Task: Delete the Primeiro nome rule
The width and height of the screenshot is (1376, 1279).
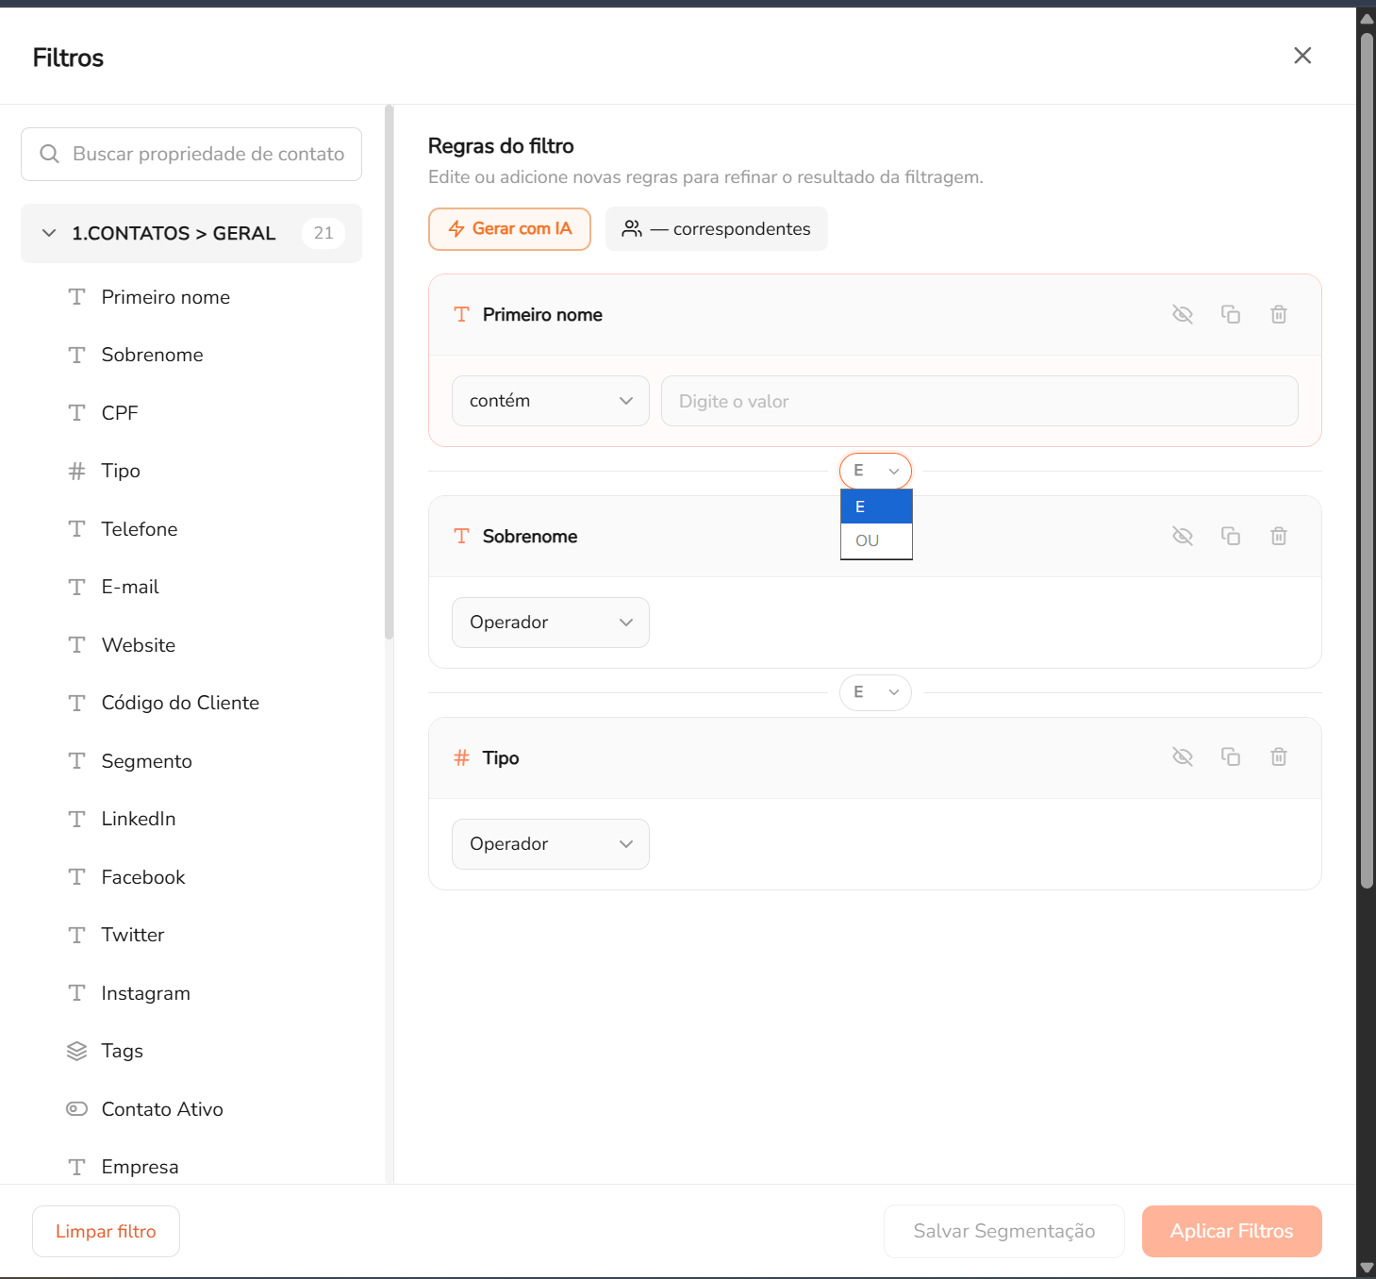Action: pyautogui.click(x=1279, y=314)
